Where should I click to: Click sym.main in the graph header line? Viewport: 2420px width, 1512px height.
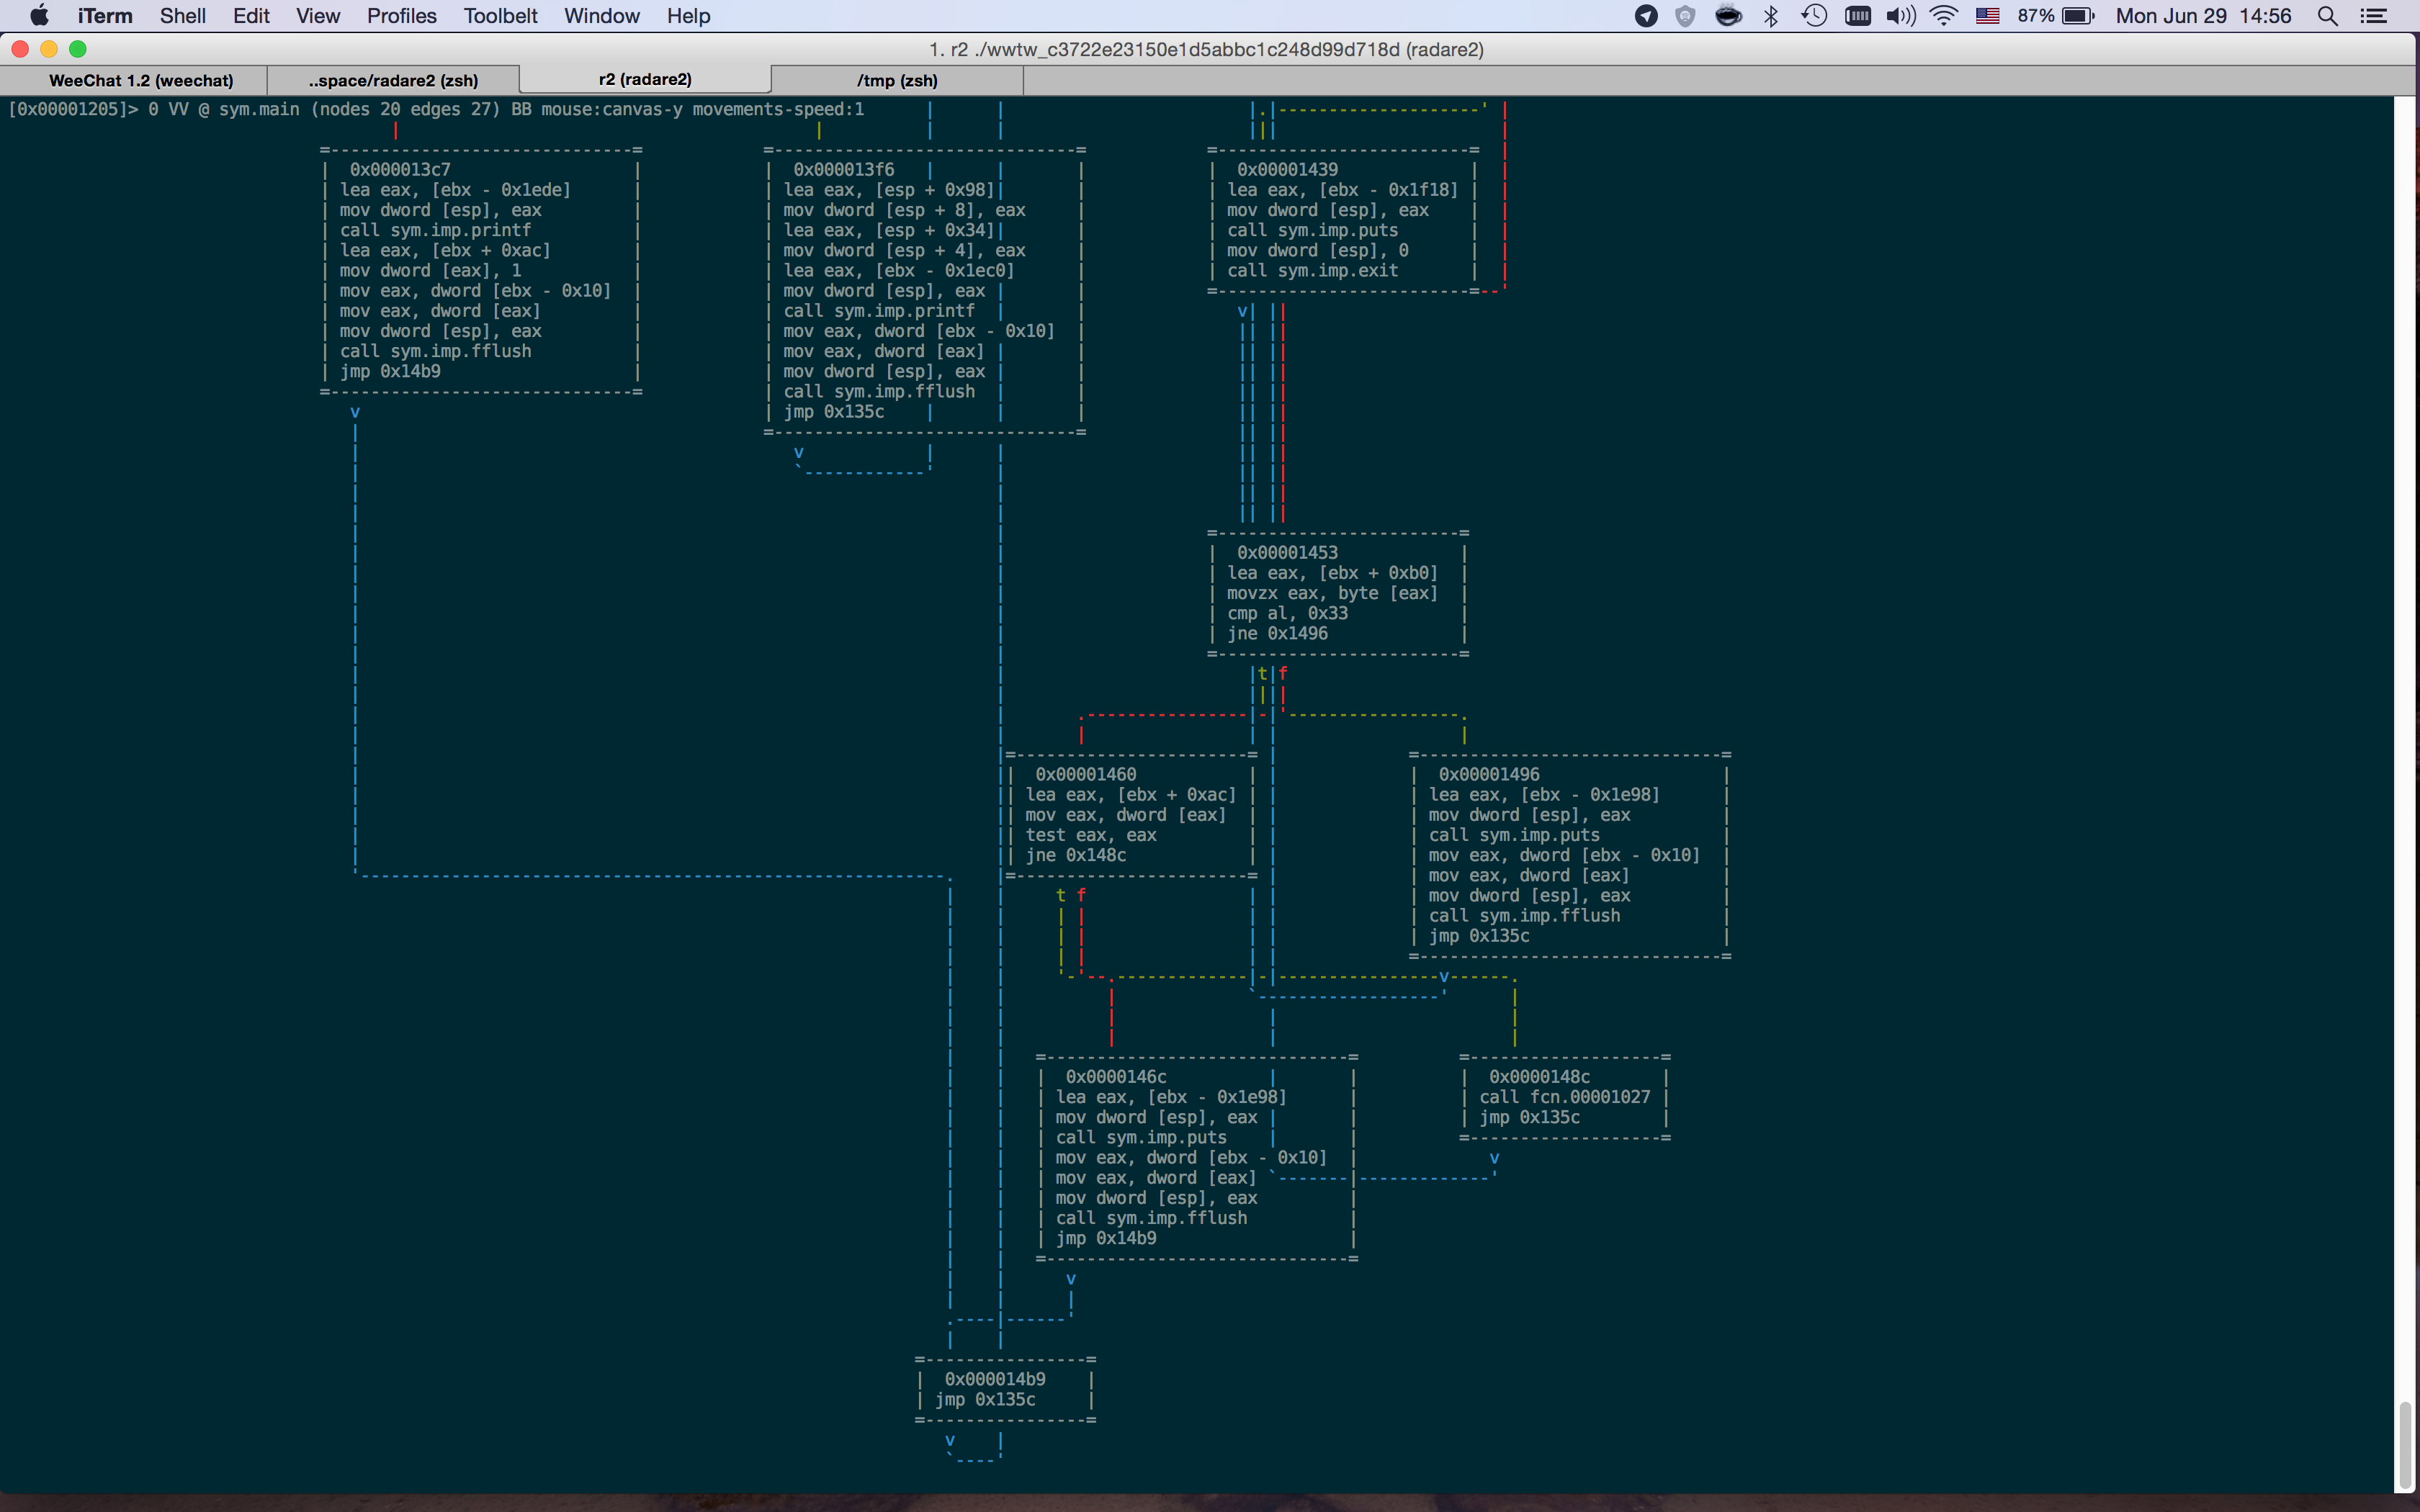(259, 109)
